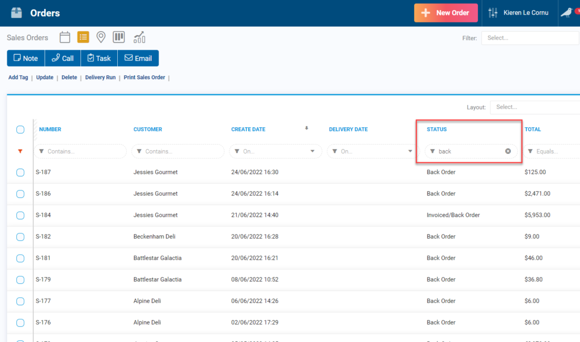
Task: Select the checkbox beside order S-182
Action: pyautogui.click(x=20, y=236)
